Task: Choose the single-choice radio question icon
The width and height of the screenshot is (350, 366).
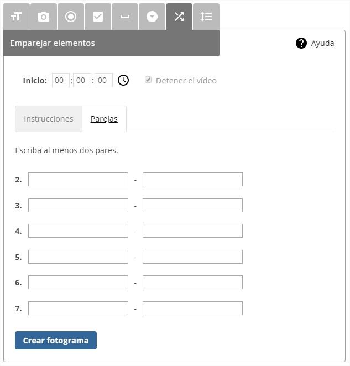Action: (70, 17)
